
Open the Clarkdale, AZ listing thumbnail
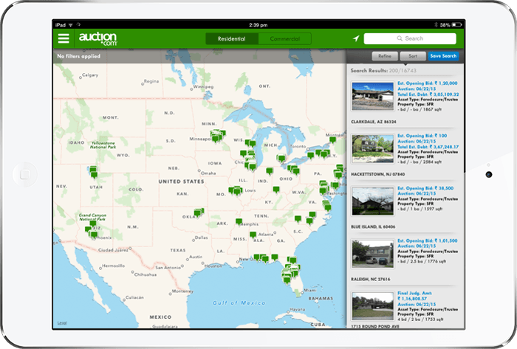373,96
